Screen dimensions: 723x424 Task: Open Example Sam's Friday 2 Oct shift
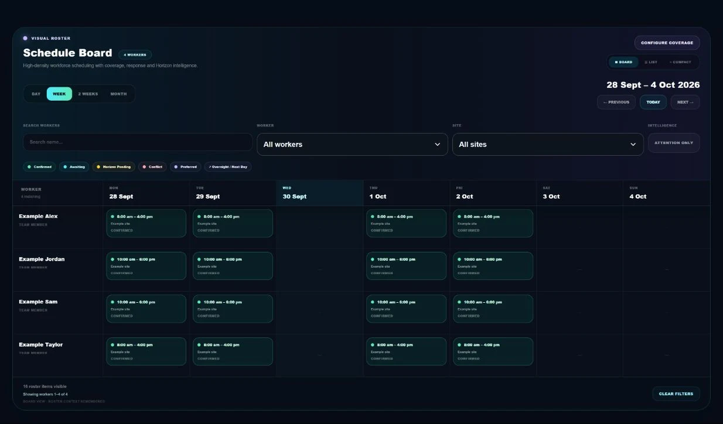pyautogui.click(x=493, y=309)
